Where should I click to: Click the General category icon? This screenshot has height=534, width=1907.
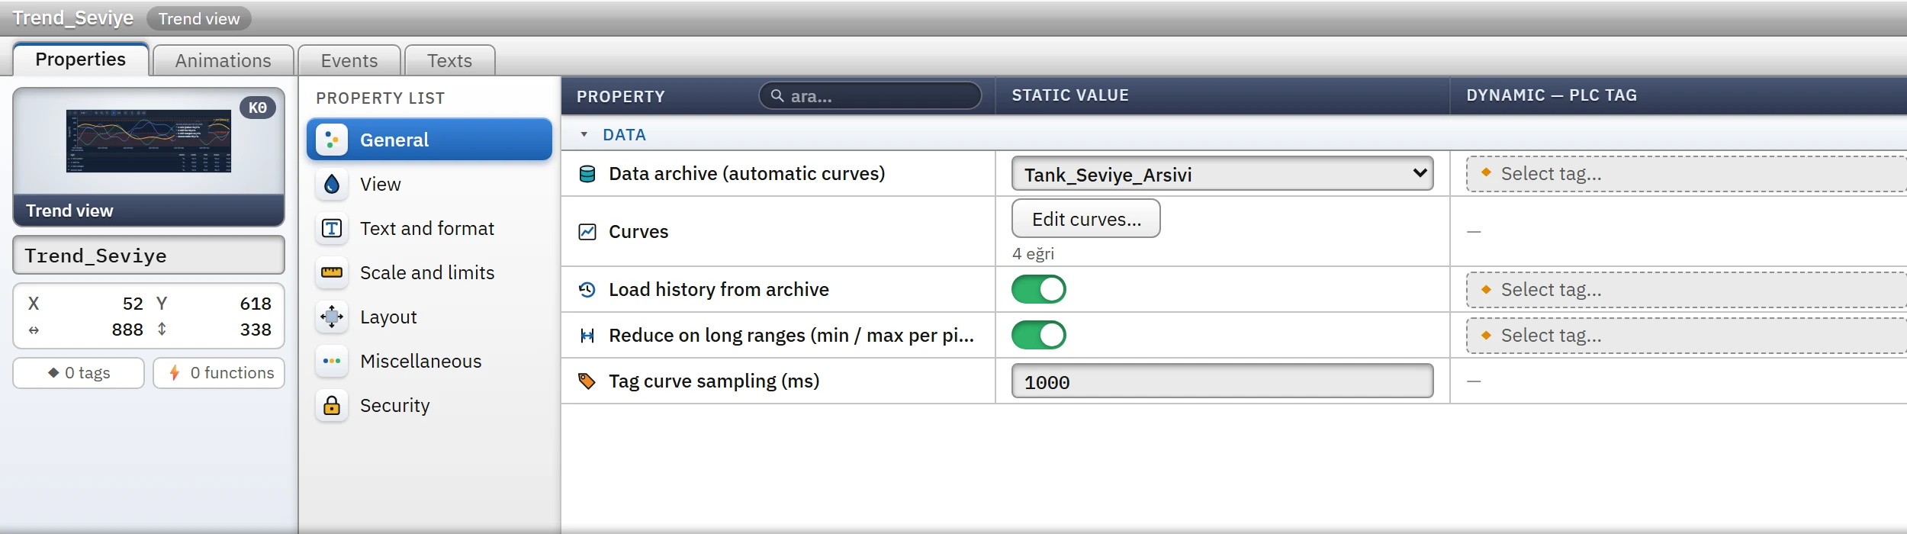pyautogui.click(x=332, y=140)
